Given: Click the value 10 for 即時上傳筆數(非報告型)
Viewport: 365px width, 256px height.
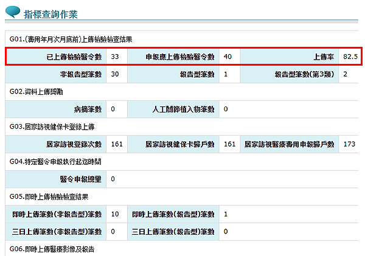Looking at the screenshot, I should pyautogui.click(x=115, y=214).
